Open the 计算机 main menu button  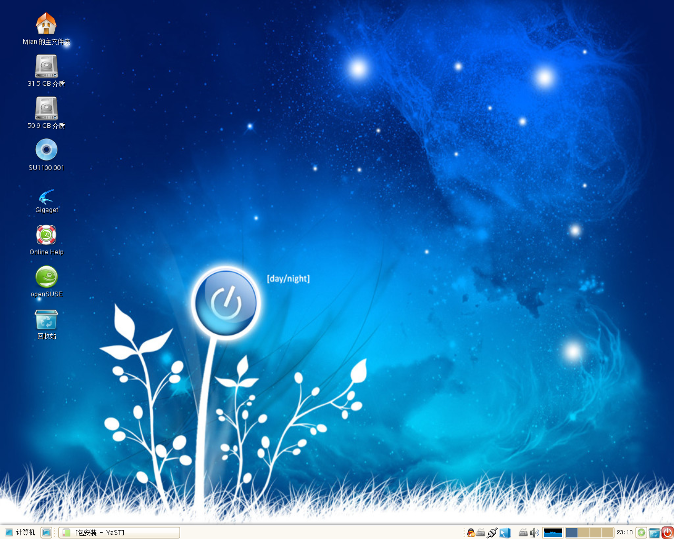20,533
